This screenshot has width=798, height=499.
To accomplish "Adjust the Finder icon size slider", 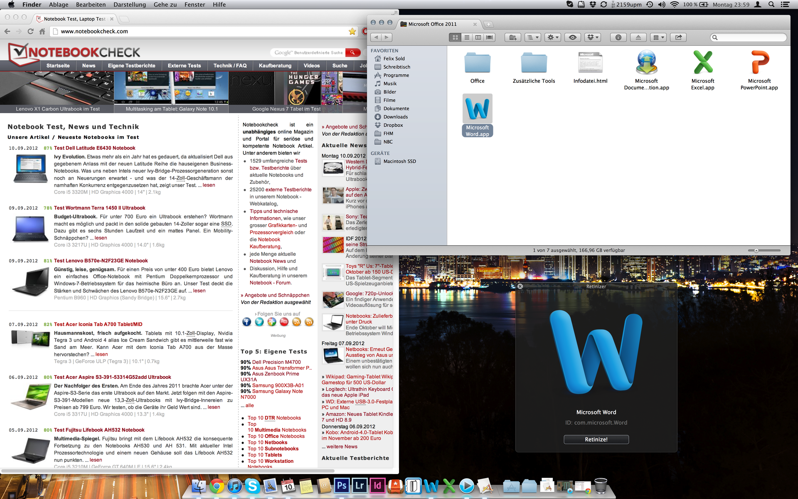I will coord(756,250).
